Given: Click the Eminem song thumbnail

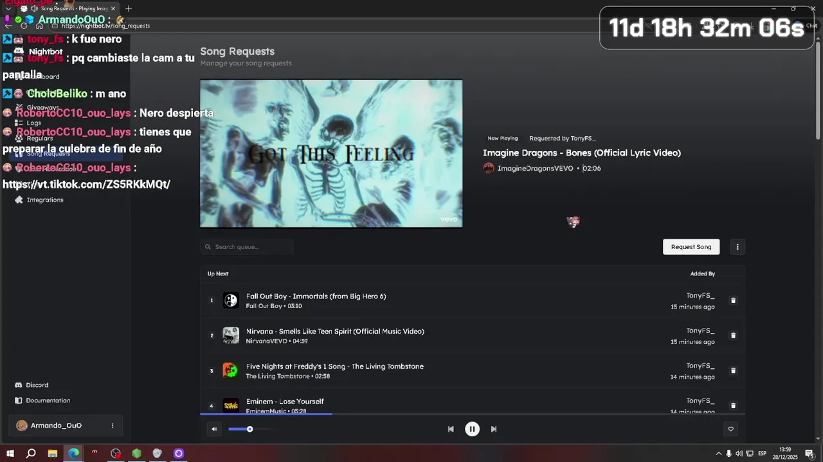Looking at the screenshot, I should pos(231,406).
